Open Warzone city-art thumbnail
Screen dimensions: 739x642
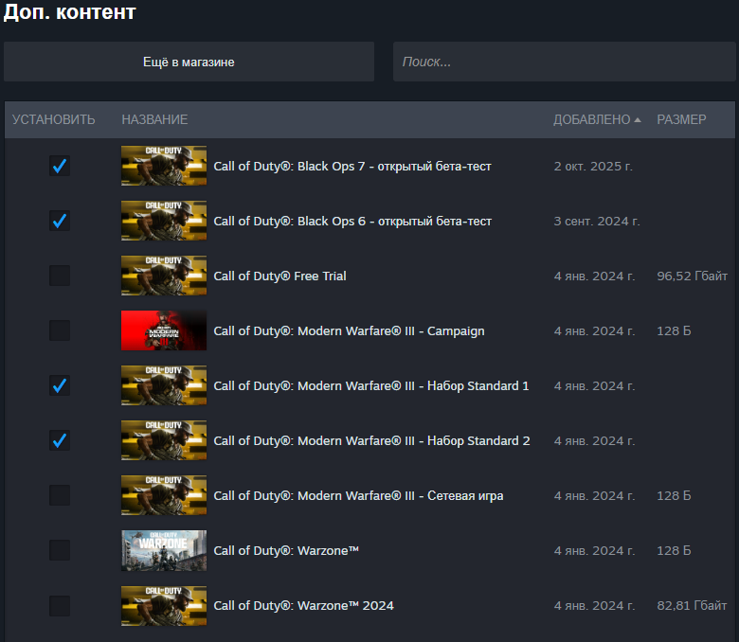pos(164,550)
